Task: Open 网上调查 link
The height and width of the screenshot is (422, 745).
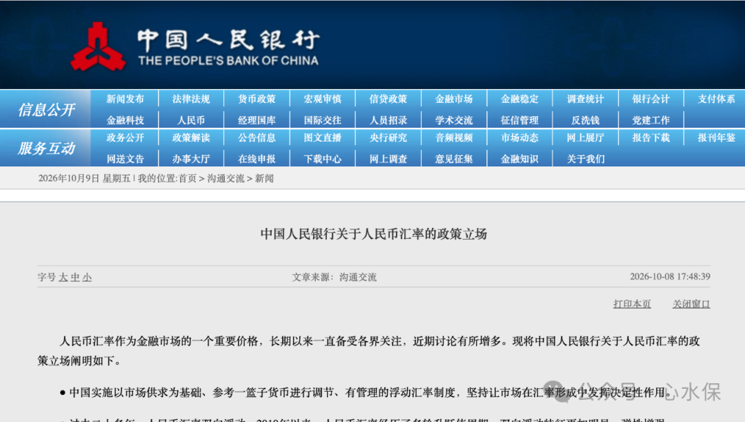Action: click(388, 159)
